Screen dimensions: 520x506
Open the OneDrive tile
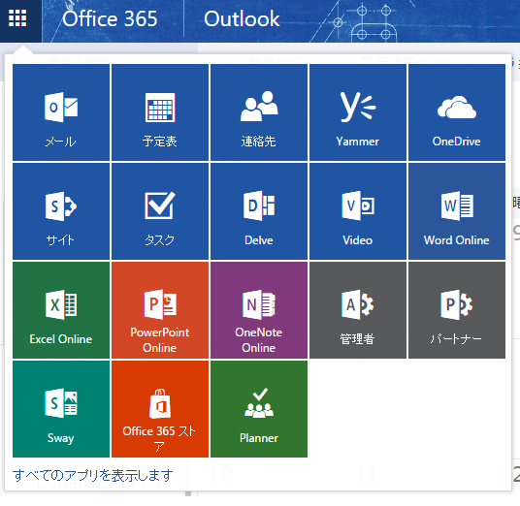[457, 112]
